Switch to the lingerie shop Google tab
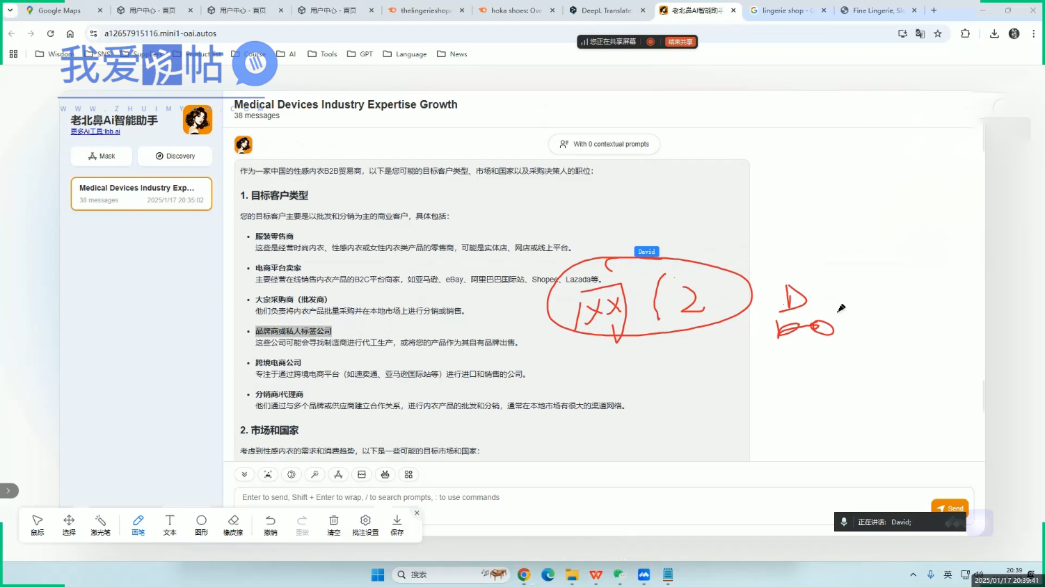The height and width of the screenshot is (587, 1045). [787, 10]
